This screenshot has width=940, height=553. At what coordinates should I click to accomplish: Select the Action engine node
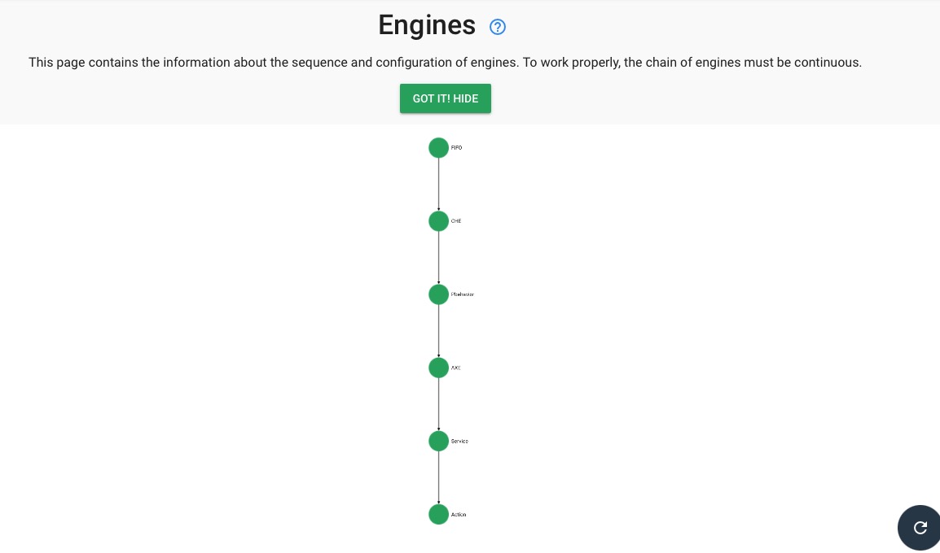pyautogui.click(x=438, y=514)
